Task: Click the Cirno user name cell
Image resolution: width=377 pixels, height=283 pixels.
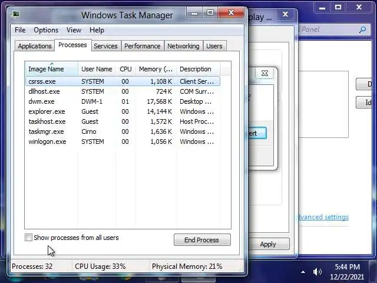Action: tap(89, 131)
